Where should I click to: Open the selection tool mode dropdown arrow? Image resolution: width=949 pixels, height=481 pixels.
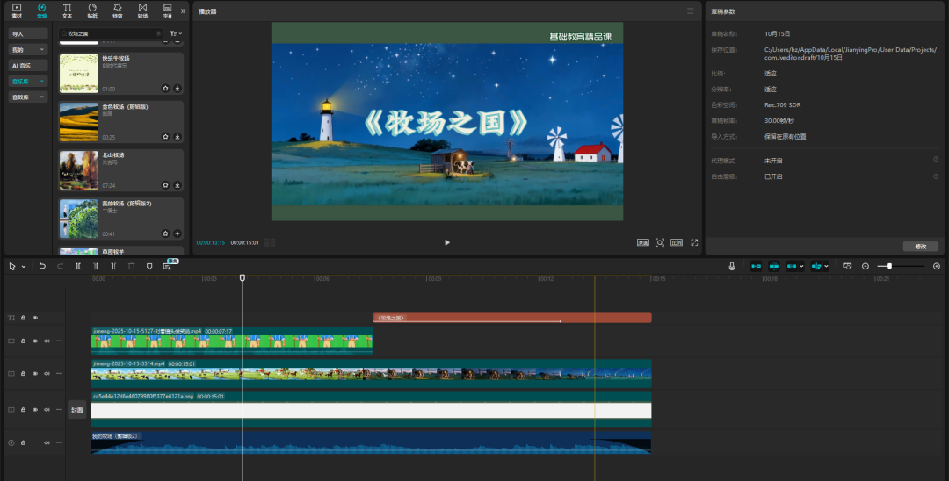(x=24, y=266)
